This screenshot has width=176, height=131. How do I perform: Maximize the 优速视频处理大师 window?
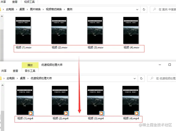170,65
